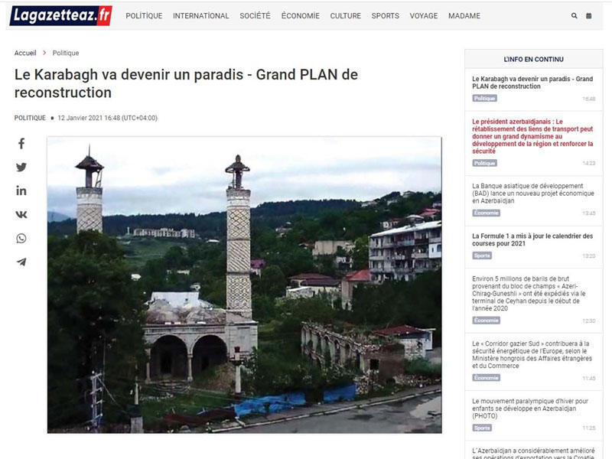Open the calendar icon in header
The image size is (612, 459).
point(588,15)
